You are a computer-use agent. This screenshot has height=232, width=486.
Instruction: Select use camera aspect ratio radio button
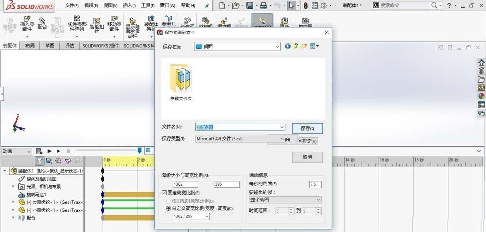click(168, 201)
